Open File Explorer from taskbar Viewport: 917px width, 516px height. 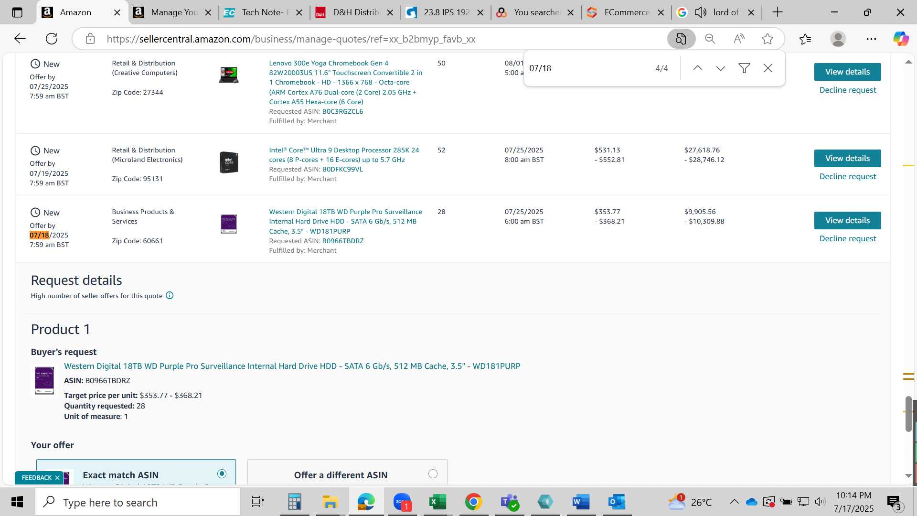pos(330,502)
